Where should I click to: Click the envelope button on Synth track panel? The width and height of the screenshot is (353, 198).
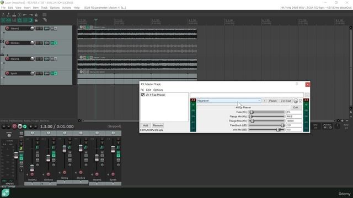click(x=46, y=73)
